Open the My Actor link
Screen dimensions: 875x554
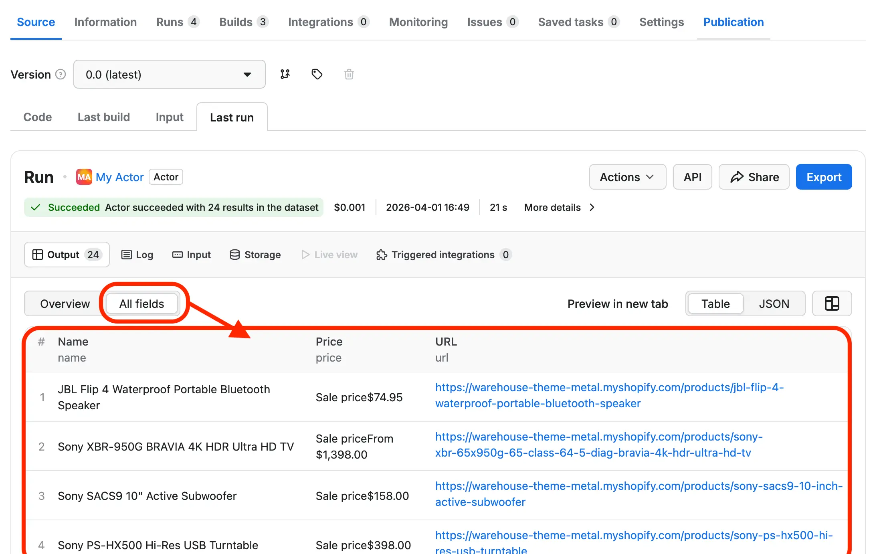tap(119, 177)
